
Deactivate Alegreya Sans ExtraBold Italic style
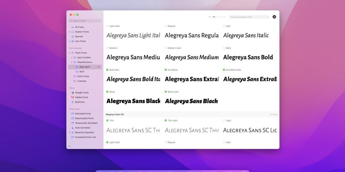pos(224,70)
